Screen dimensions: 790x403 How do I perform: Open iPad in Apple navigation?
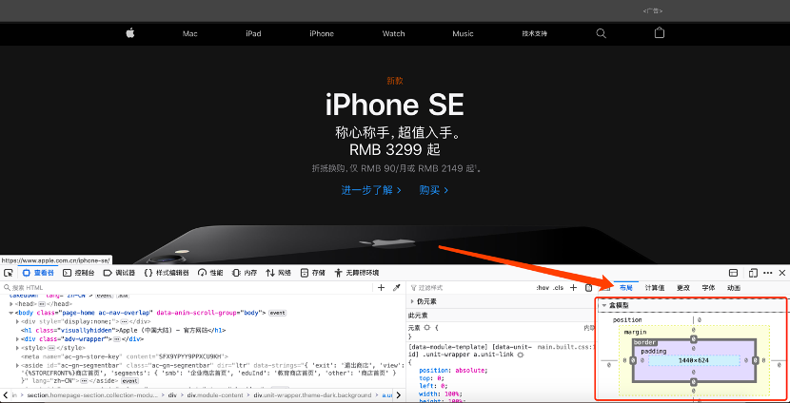[x=253, y=33]
